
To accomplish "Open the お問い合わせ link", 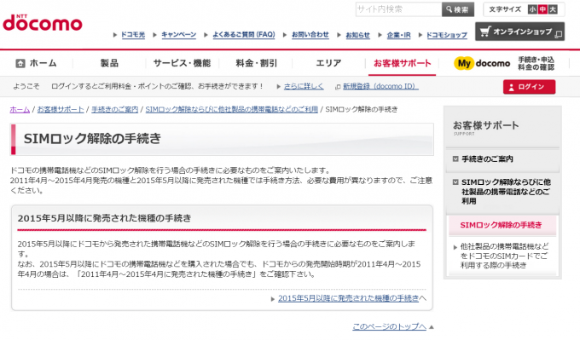I will [310, 35].
